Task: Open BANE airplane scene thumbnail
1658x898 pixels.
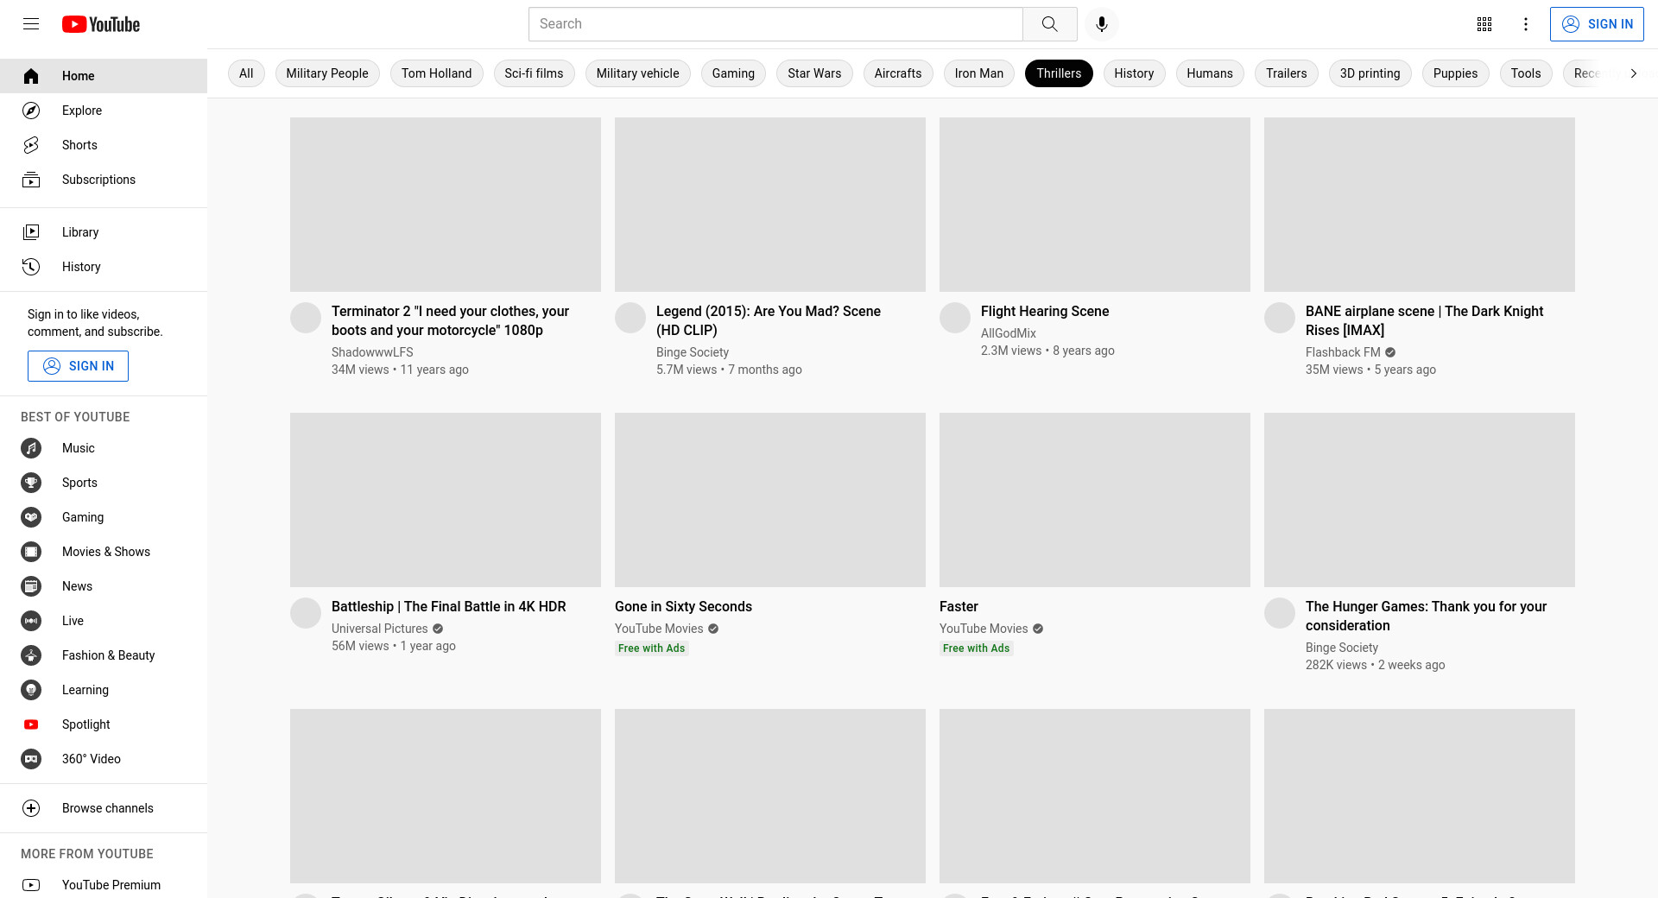Action: point(1420,205)
